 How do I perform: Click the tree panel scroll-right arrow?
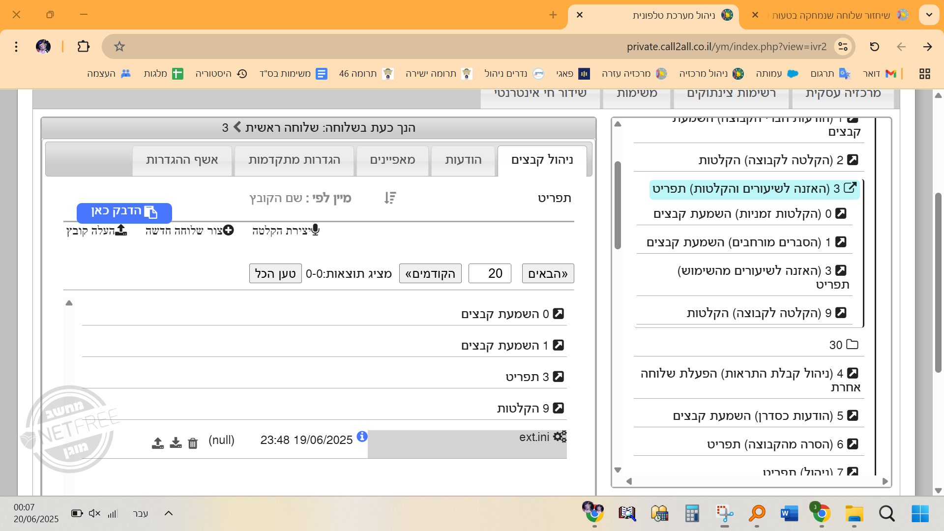(885, 481)
